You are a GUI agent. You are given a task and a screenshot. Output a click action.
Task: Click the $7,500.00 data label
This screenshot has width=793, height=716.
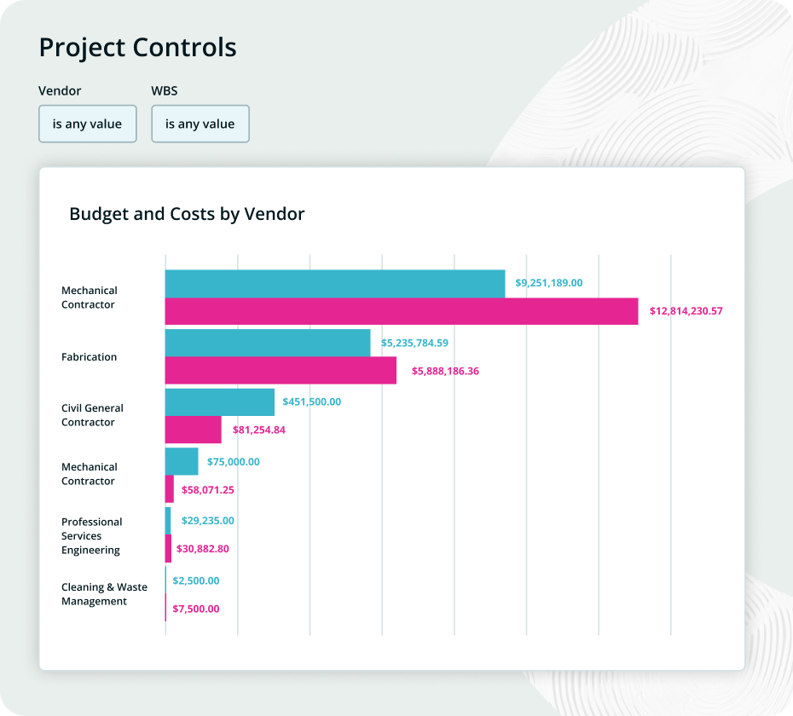195,609
